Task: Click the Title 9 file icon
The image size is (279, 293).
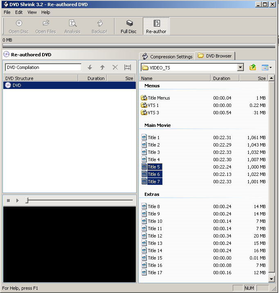Action: pyautogui.click(x=144, y=213)
